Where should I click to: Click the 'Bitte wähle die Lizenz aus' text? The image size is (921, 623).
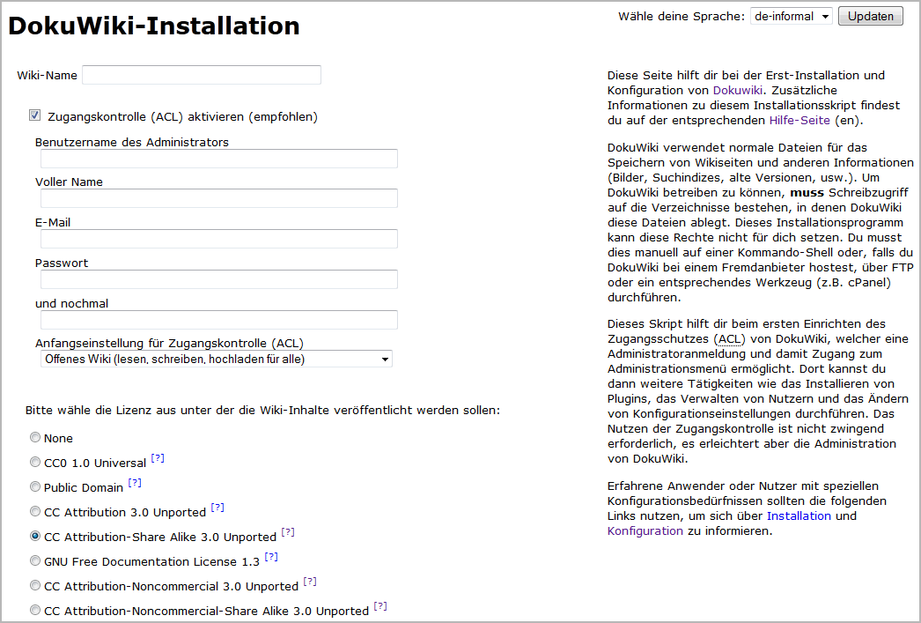262,411
